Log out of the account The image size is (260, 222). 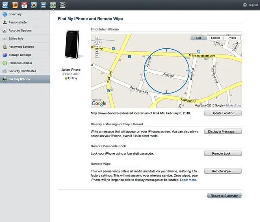click(253, 5)
